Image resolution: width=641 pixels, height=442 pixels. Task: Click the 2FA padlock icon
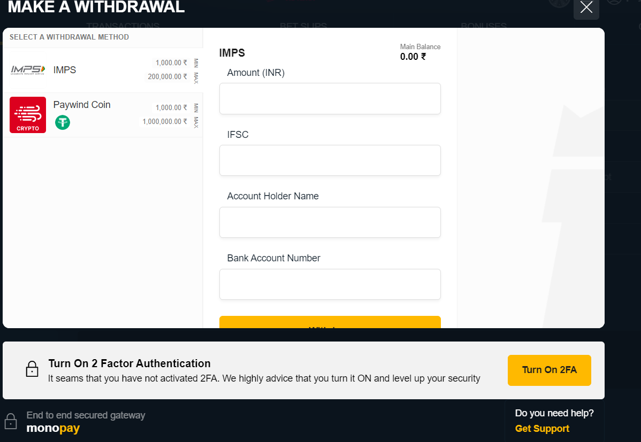(x=32, y=369)
